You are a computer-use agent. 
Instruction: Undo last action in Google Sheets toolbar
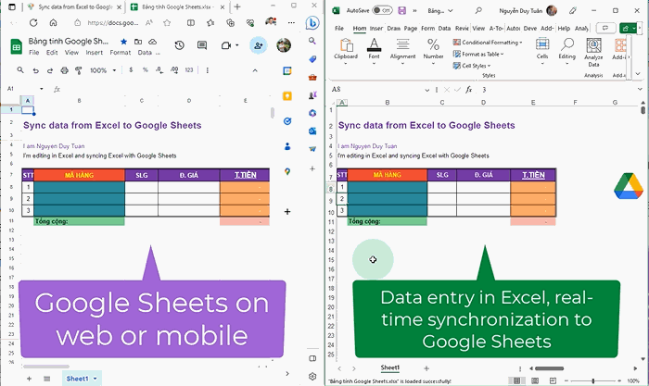point(35,70)
